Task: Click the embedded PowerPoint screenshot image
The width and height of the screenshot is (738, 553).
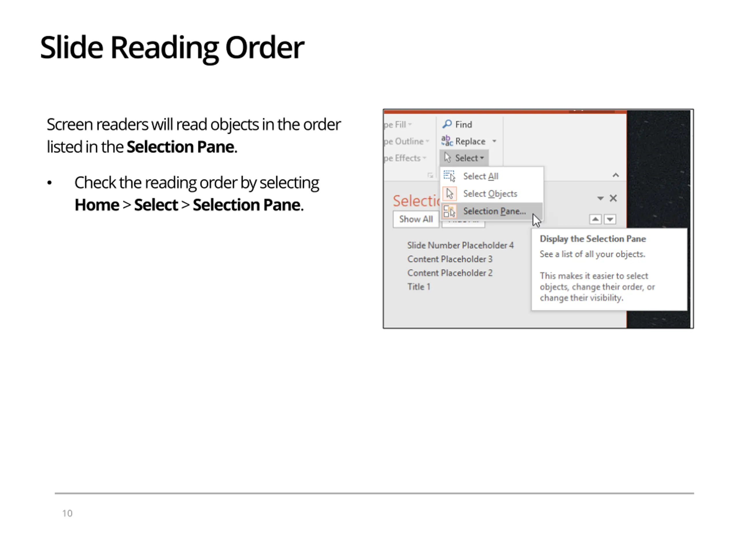Action: (538, 219)
